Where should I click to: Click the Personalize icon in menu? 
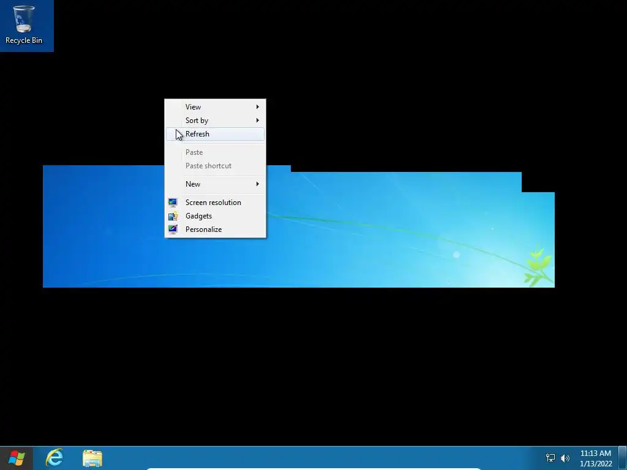point(173,229)
